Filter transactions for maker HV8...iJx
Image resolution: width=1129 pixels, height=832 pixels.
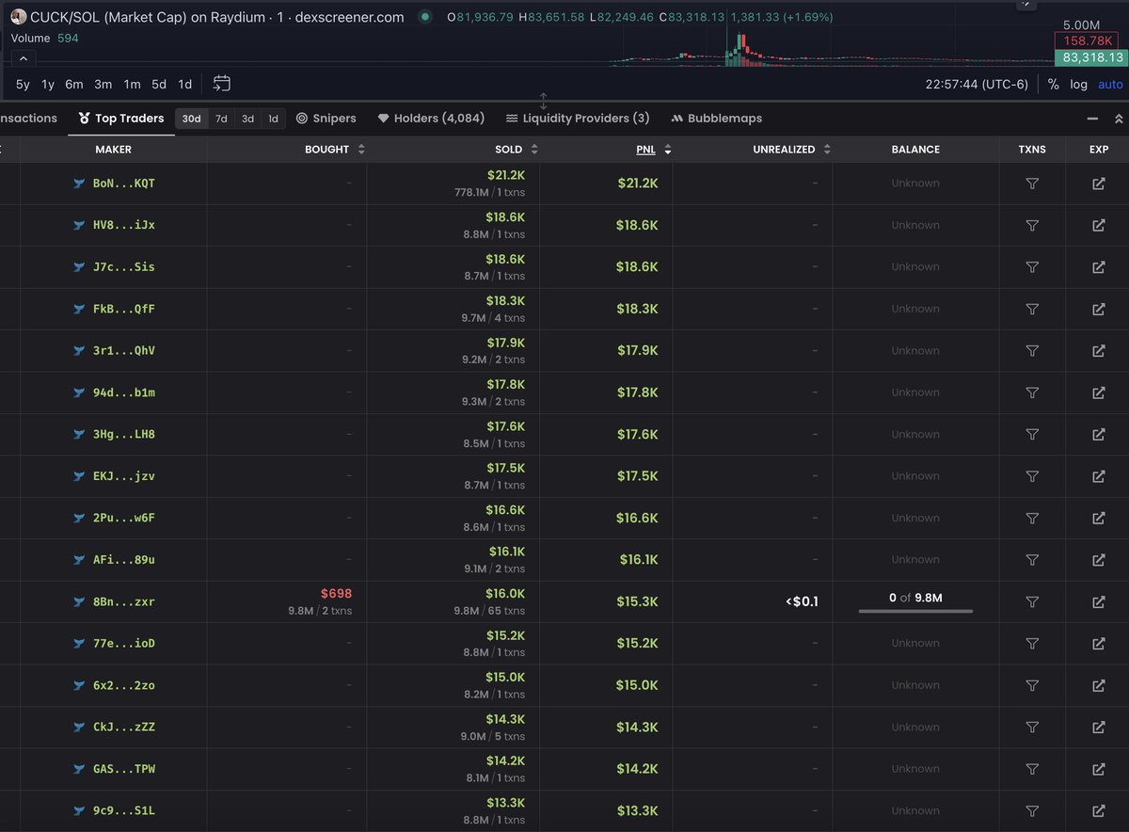[1032, 225]
